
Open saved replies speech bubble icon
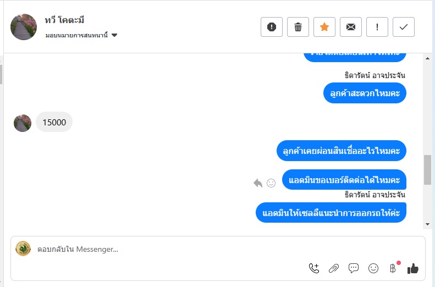pyautogui.click(x=354, y=268)
